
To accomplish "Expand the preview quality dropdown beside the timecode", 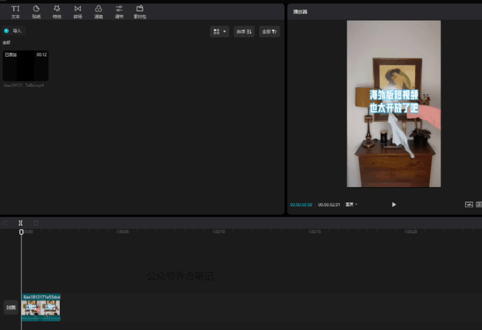I will click(351, 204).
